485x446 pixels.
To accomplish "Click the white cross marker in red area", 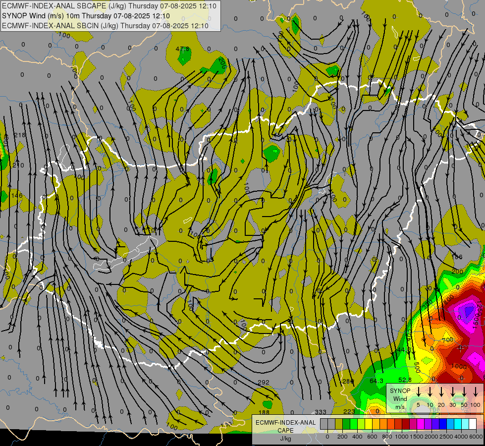I will click(x=460, y=348).
